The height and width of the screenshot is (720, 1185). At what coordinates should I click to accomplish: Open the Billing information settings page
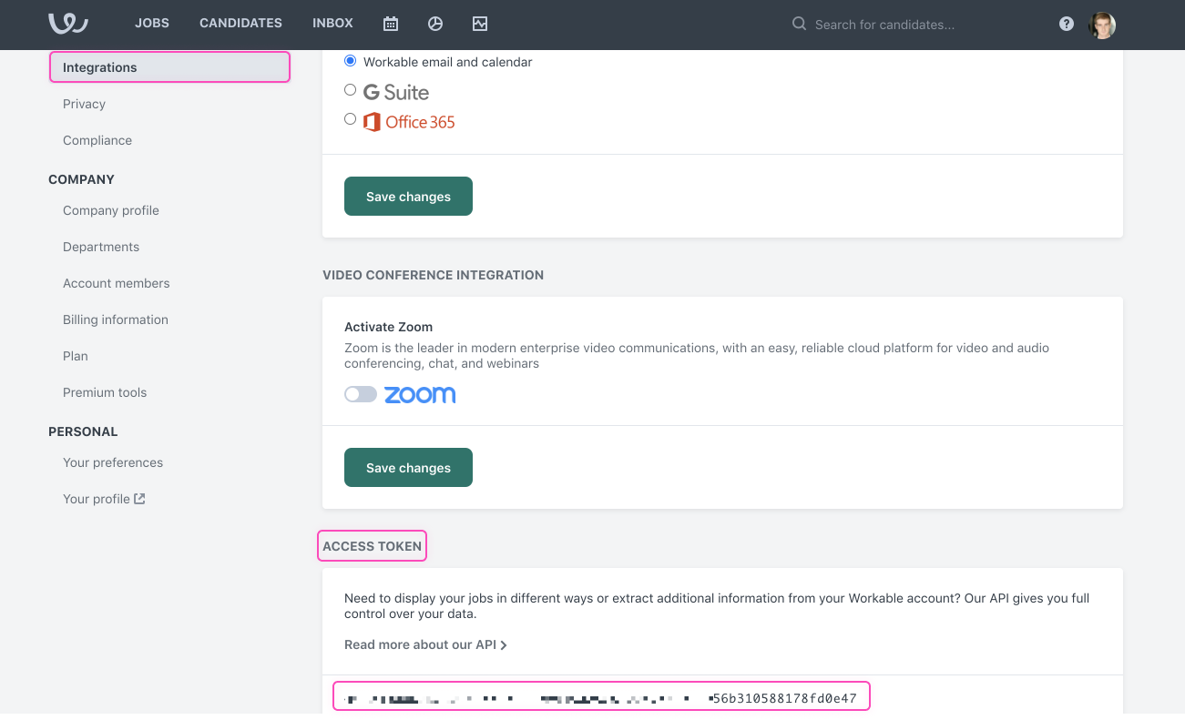pos(115,319)
